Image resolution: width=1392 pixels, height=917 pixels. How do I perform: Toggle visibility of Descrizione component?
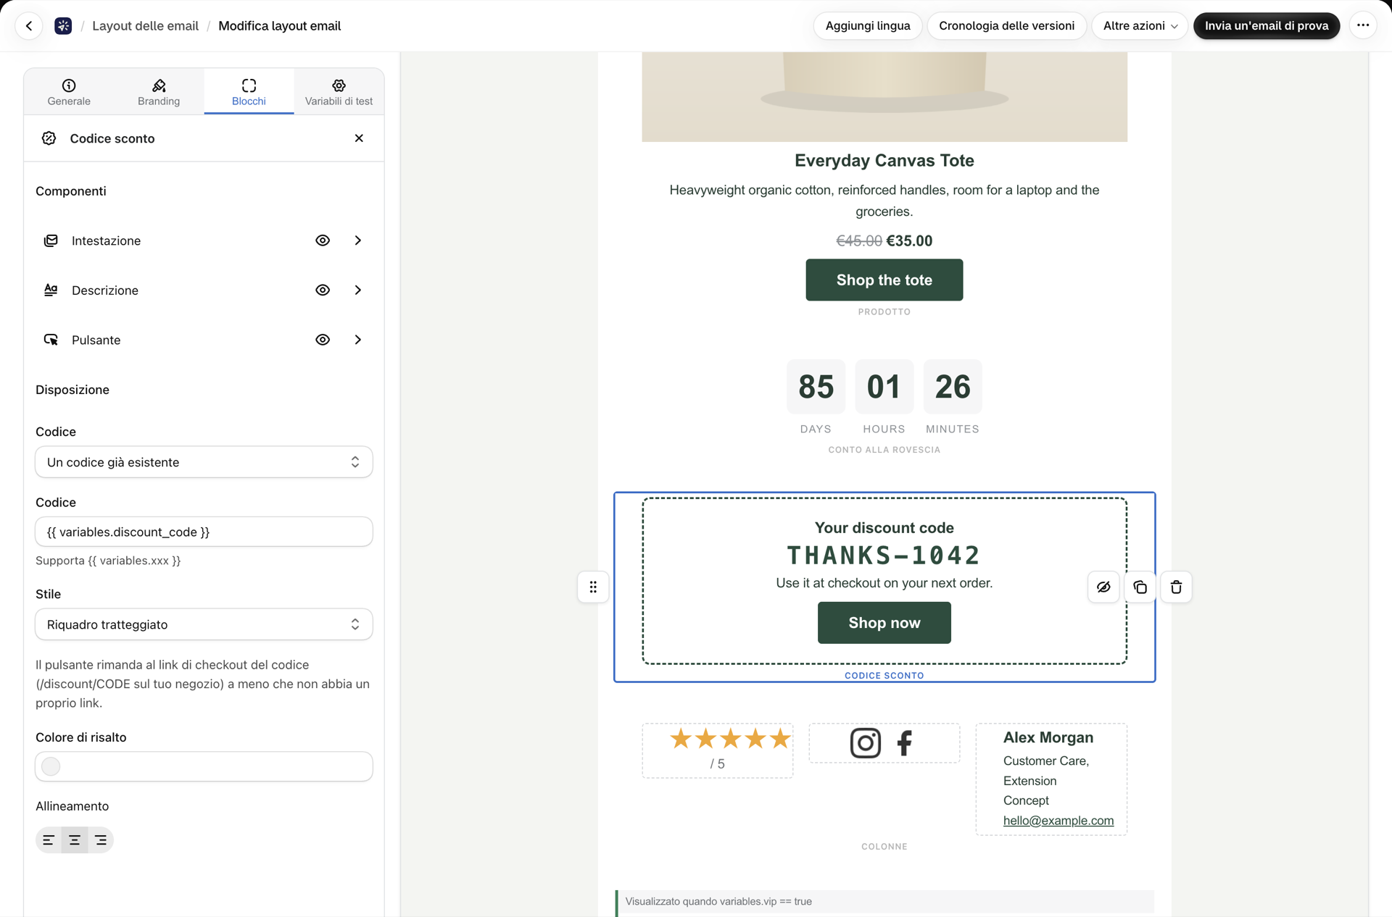323,290
